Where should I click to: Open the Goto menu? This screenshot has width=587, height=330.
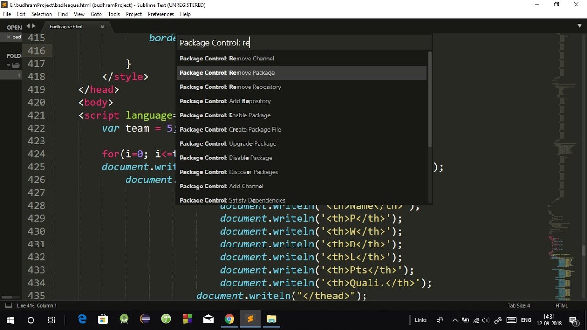[x=96, y=14]
